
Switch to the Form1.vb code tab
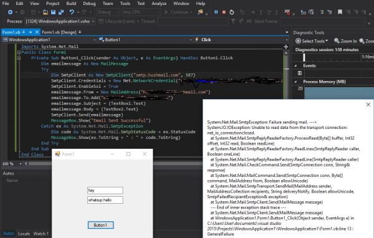click(11, 32)
